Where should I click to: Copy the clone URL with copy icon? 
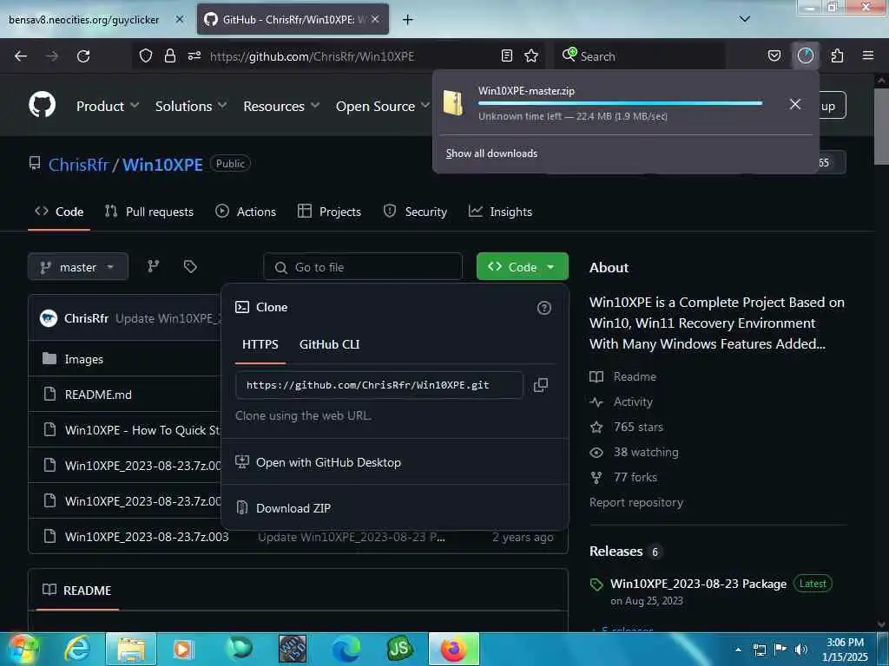click(x=541, y=385)
